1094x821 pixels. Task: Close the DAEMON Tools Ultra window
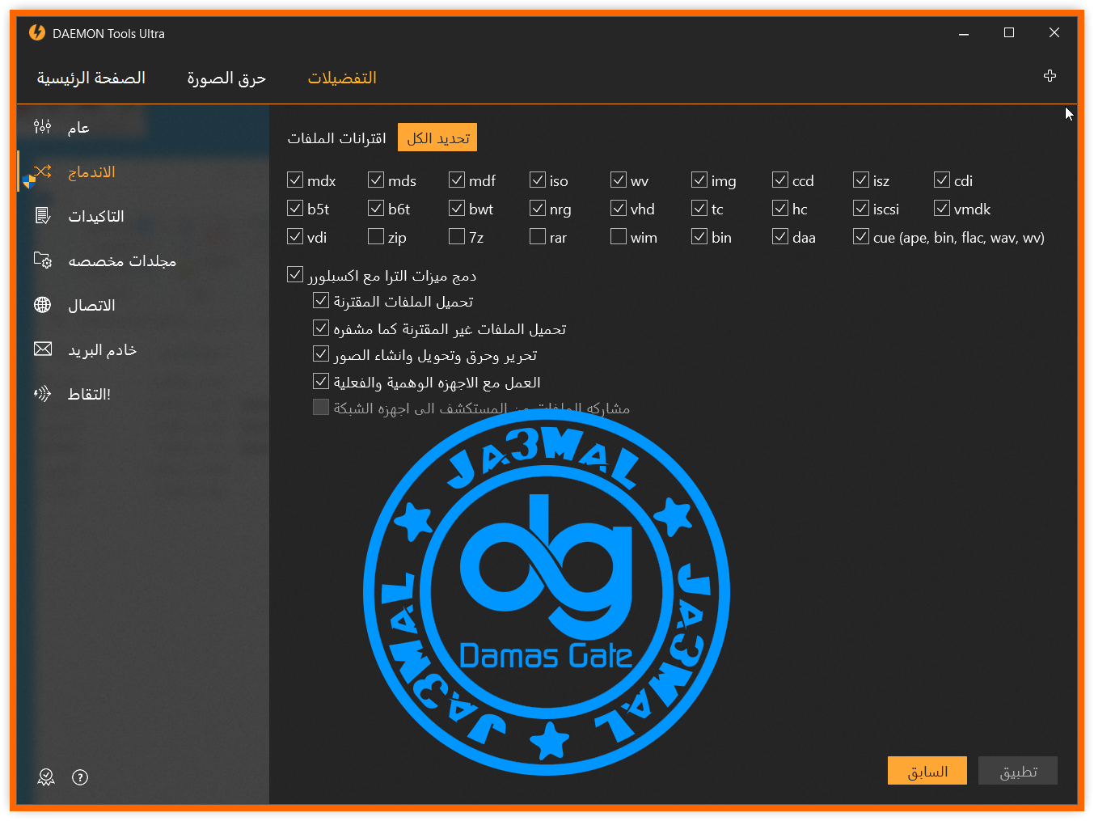coord(1054,33)
